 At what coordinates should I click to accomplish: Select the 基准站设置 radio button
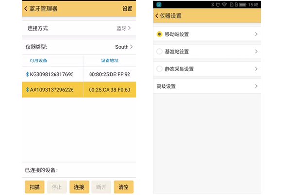point(159,52)
